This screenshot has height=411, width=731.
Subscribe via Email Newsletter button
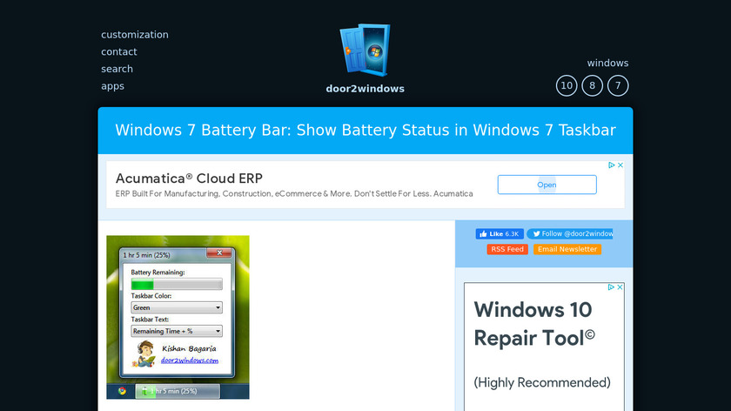point(567,249)
